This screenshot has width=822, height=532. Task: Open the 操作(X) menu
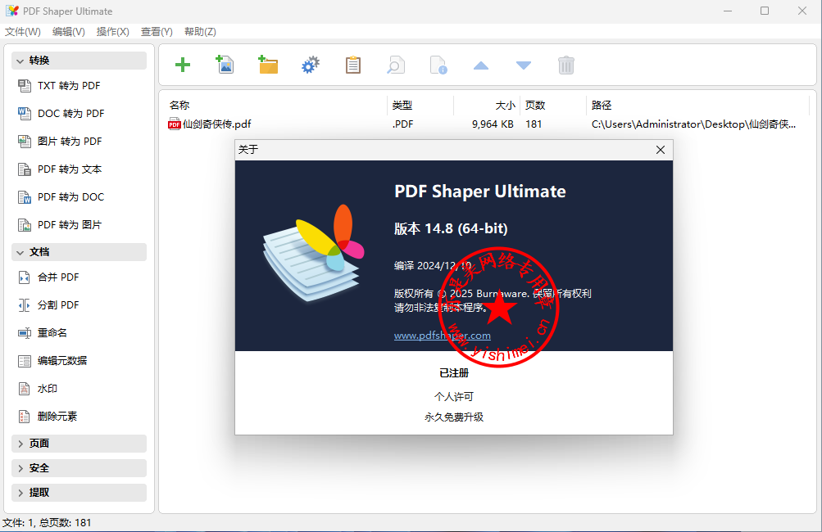tap(113, 32)
